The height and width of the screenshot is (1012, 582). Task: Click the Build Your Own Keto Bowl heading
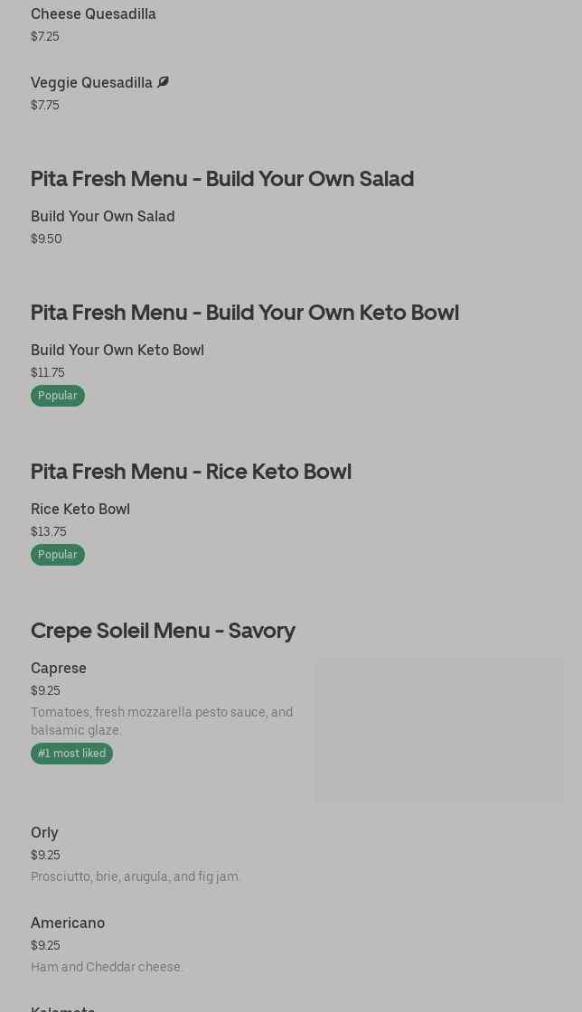coord(245,312)
